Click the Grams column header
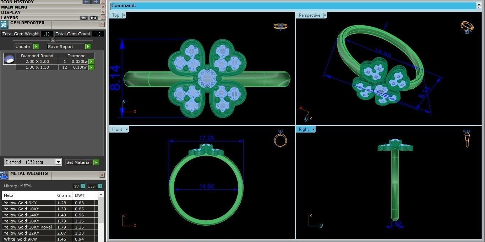This screenshot has height=242, width=485. [64, 195]
